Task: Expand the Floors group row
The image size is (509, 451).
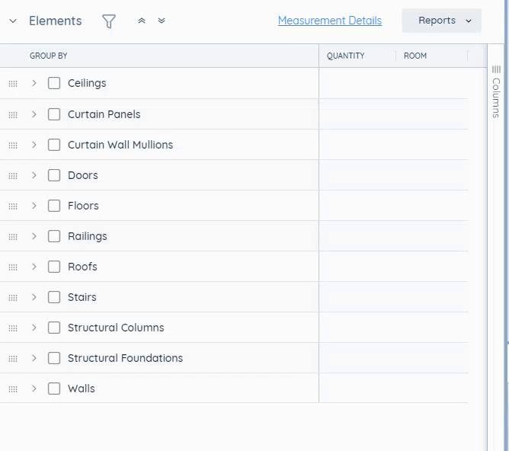Action: pos(34,206)
